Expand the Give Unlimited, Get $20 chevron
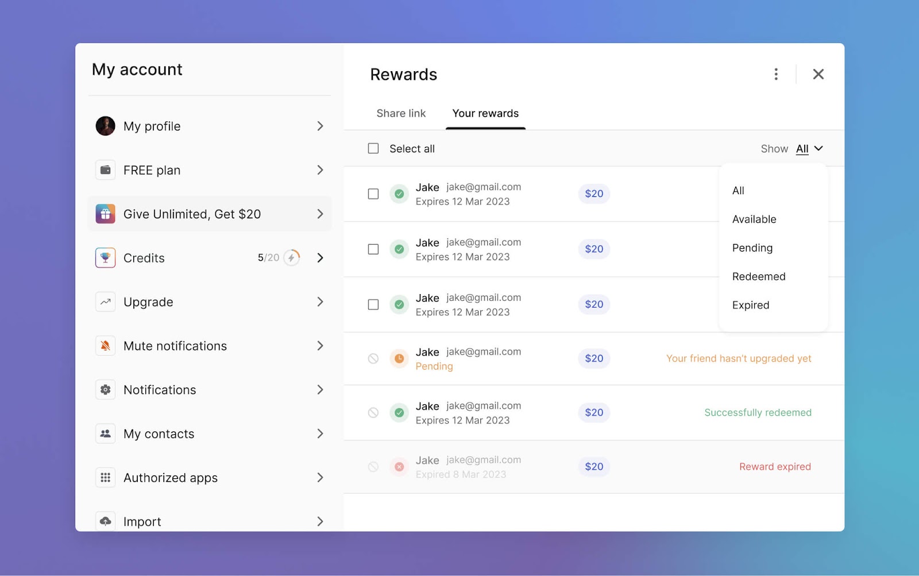This screenshot has height=576, width=919. point(320,214)
